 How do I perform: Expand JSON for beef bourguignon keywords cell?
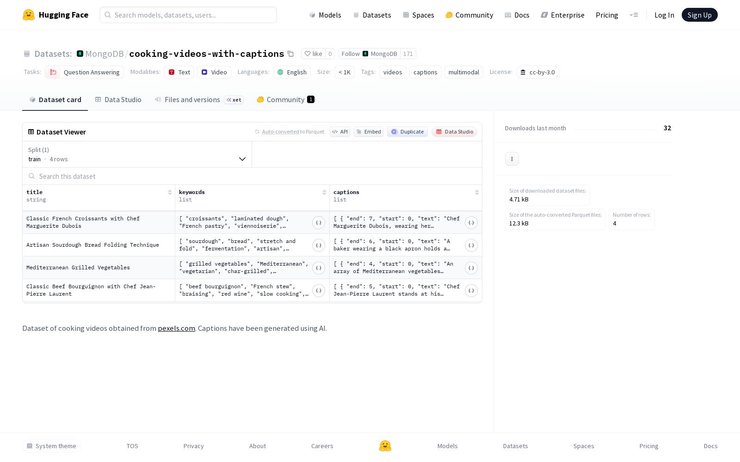click(x=319, y=291)
